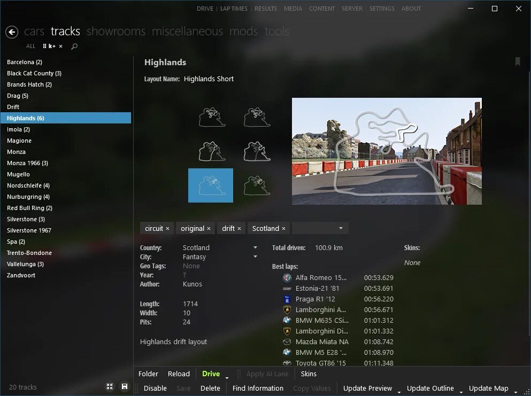Remove the drift tag
The height and width of the screenshot is (396, 531).
click(x=239, y=229)
